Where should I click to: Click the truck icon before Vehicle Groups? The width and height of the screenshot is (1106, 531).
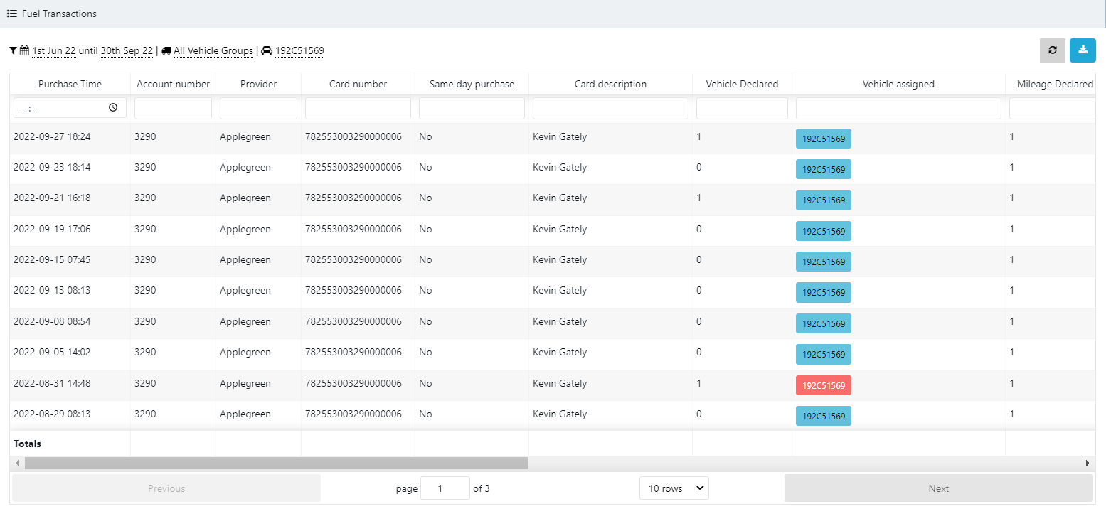[x=166, y=51]
